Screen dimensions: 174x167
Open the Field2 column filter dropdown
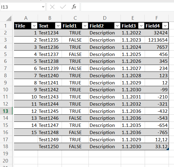tap(117, 26)
